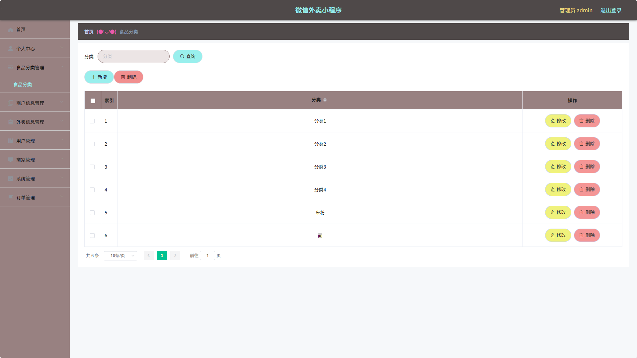
Task: Select the checkbox for row 分类4
Action: [92, 190]
